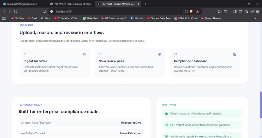Click the Frame Extraction label
Image resolution: width=262 pixels, height=138 pixels.
(130, 133)
